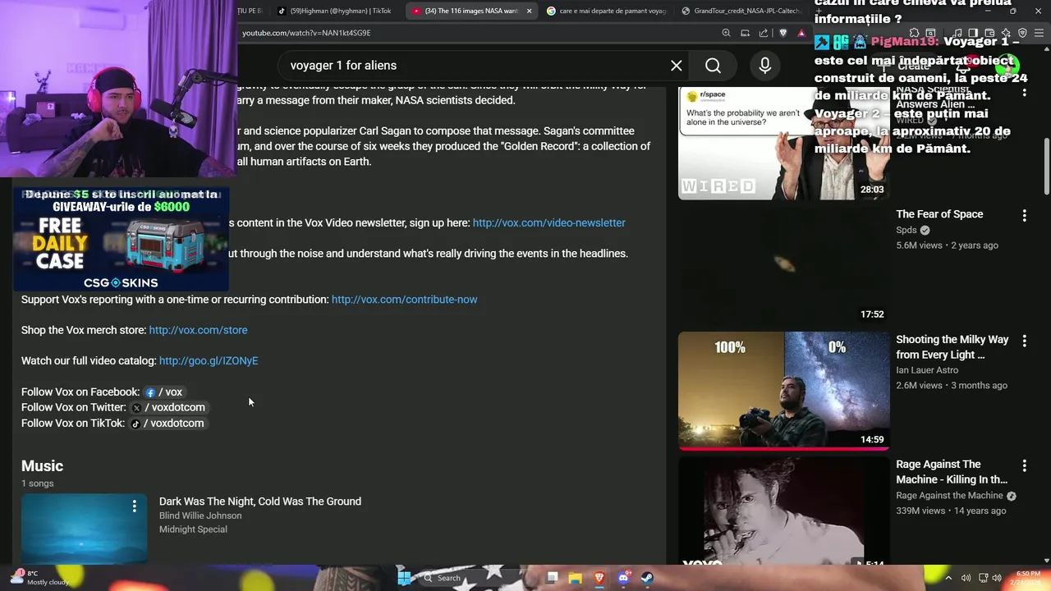Open options menu on the music thumbnail
The image size is (1051, 591).
point(135,507)
